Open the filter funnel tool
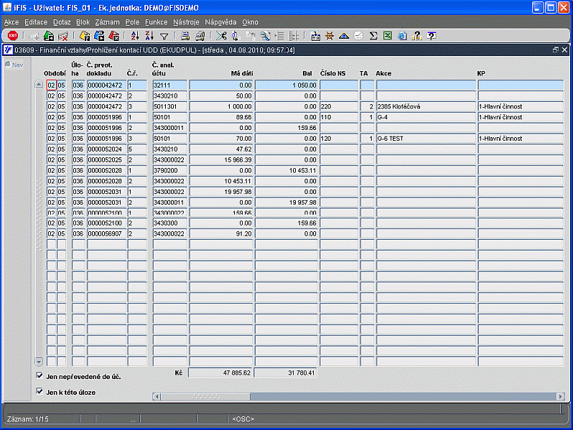 click(164, 36)
